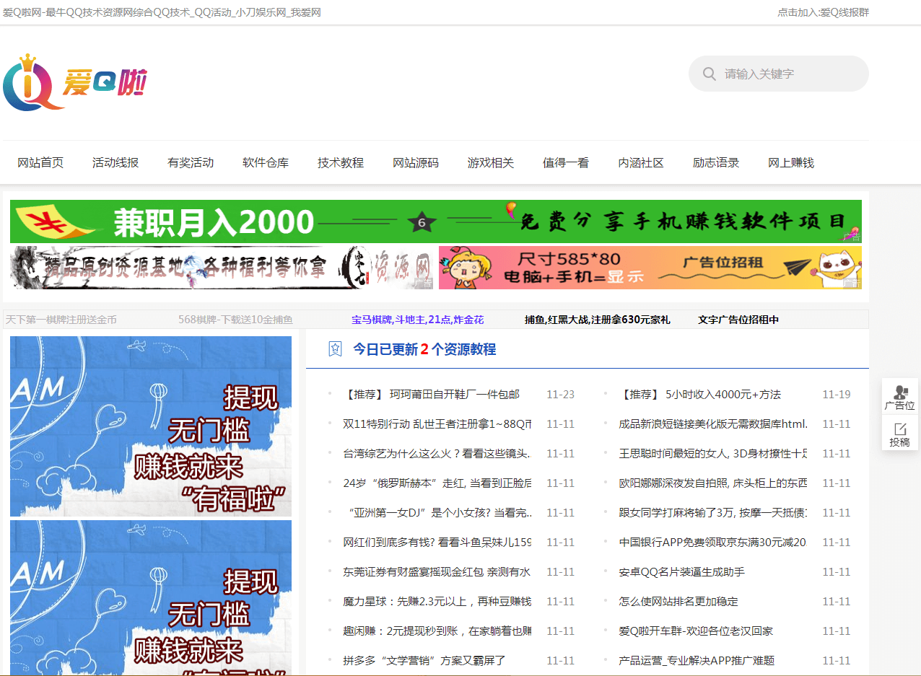
Task: Open the 软件仓库 menu item
Action: [266, 162]
